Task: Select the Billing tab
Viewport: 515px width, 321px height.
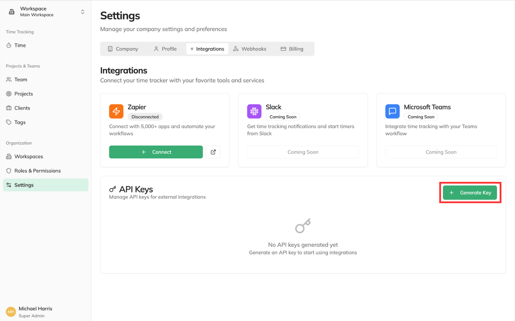Action: point(292,49)
